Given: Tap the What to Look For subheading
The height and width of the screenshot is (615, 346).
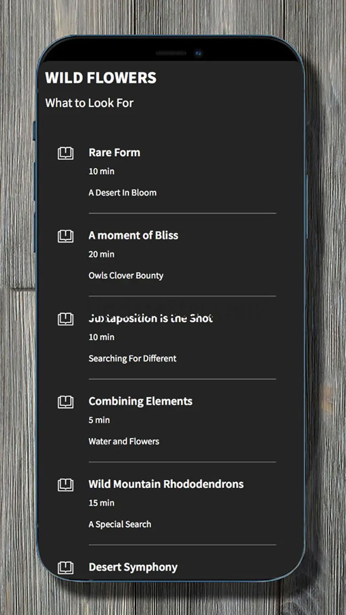Looking at the screenshot, I should click(x=89, y=103).
